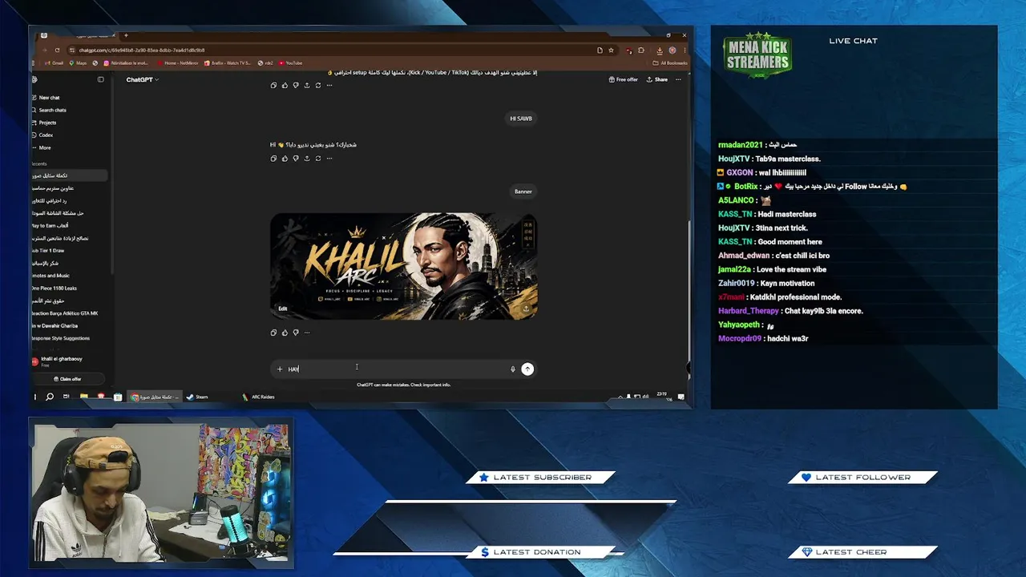Open the ChatGPT model selector dropdown

tap(142, 79)
